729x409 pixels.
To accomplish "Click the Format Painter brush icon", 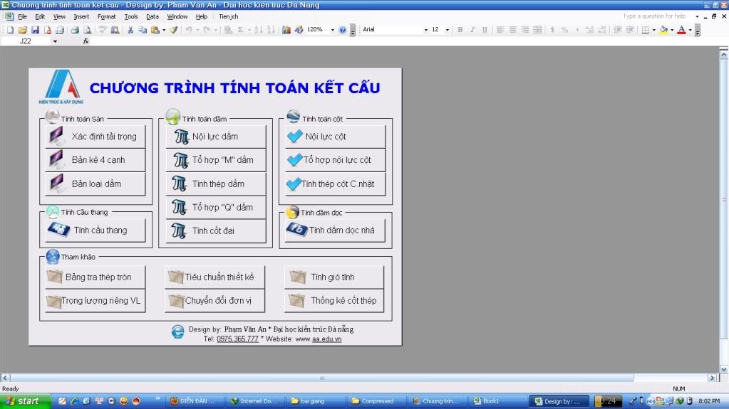I will point(173,30).
